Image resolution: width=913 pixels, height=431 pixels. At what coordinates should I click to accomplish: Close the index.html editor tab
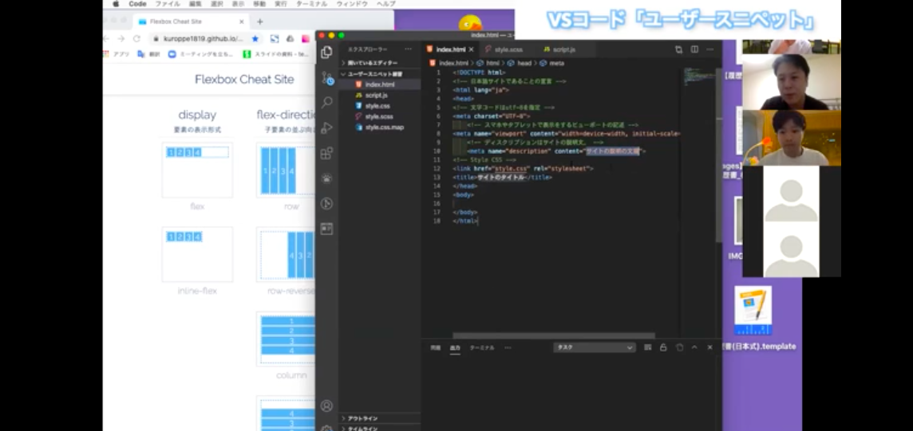tap(471, 49)
